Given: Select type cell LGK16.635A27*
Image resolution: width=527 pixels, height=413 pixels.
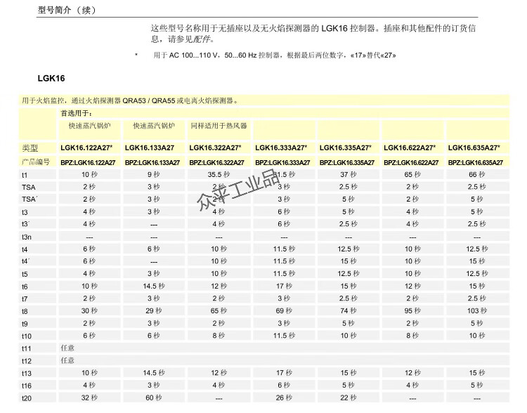Looking at the screenshot, I should pyautogui.click(x=474, y=148).
